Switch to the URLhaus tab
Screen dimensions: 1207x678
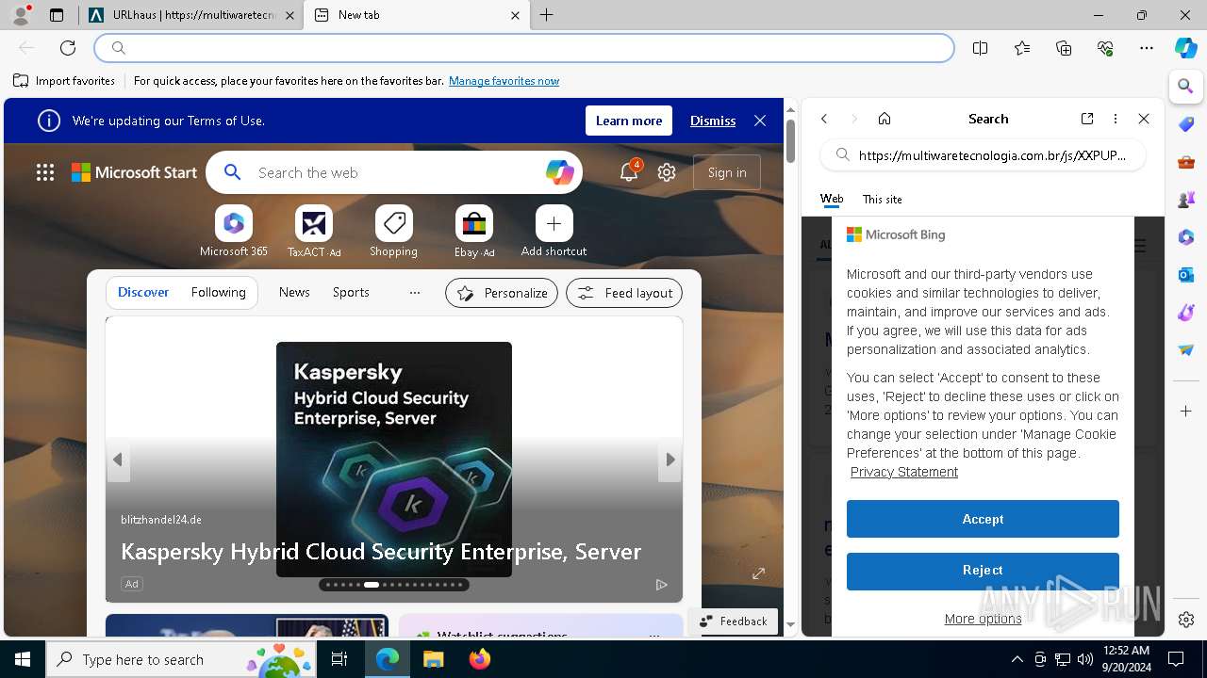click(x=191, y=15)
